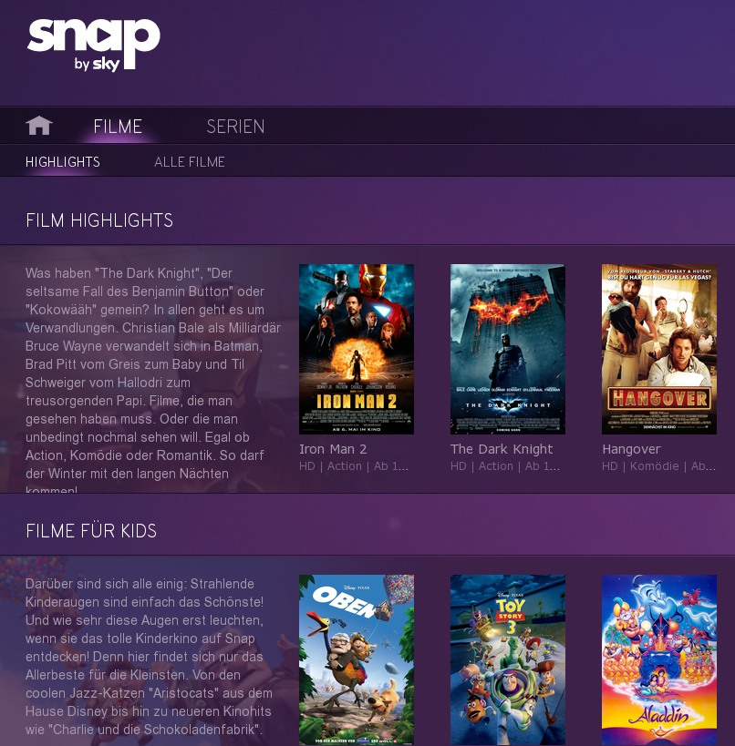Click Iron Man 2 HD Action genre info

pos(354,466)
